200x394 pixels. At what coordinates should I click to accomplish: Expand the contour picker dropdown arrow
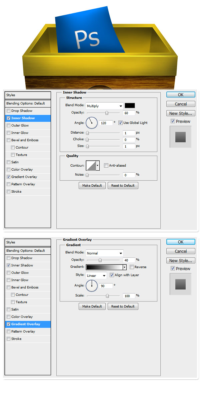tap(98, 166)
